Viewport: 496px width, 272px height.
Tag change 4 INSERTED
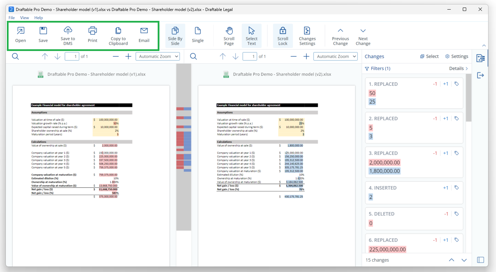click(x=457, y=187)
